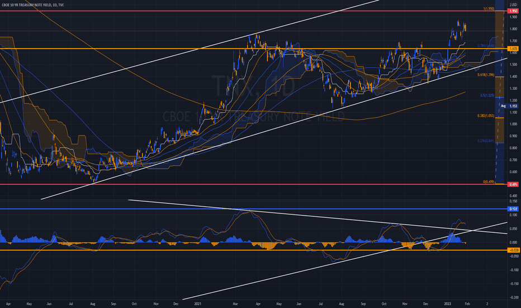Click the 0.000 value on indicator axis
This screenshot has height=308, width=521.
513,242
